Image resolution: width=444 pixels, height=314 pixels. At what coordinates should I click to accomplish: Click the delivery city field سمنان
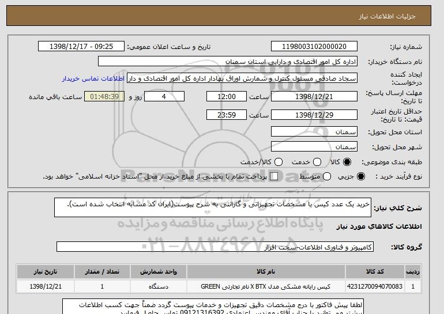tap(314, 146)
